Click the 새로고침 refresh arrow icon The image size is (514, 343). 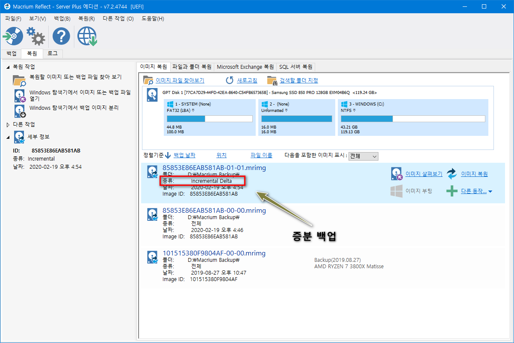pyautogui.click(x=230, y=80)
